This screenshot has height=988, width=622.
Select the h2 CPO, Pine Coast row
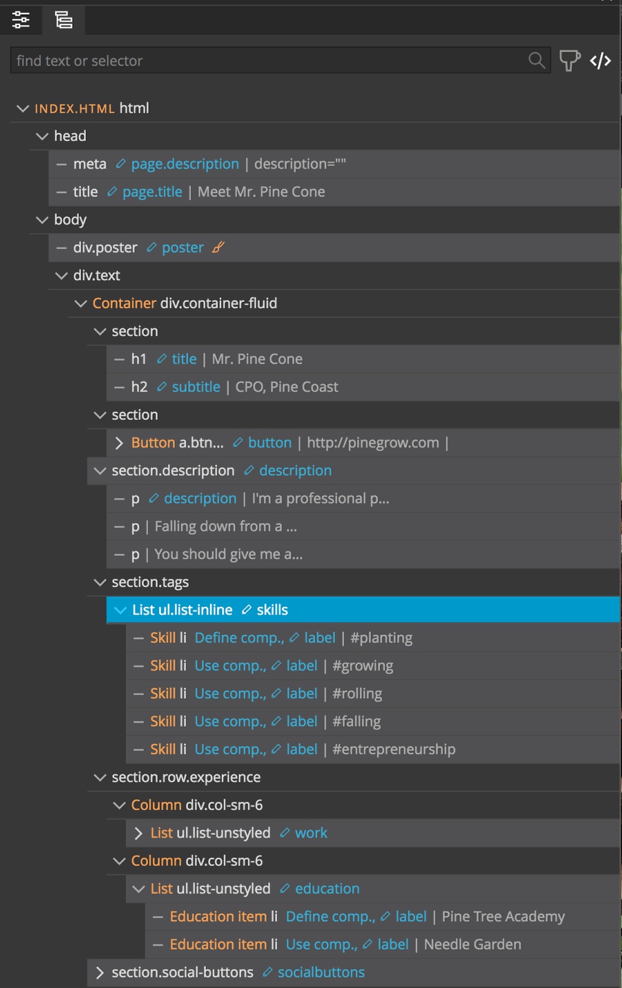pos(364,387)
